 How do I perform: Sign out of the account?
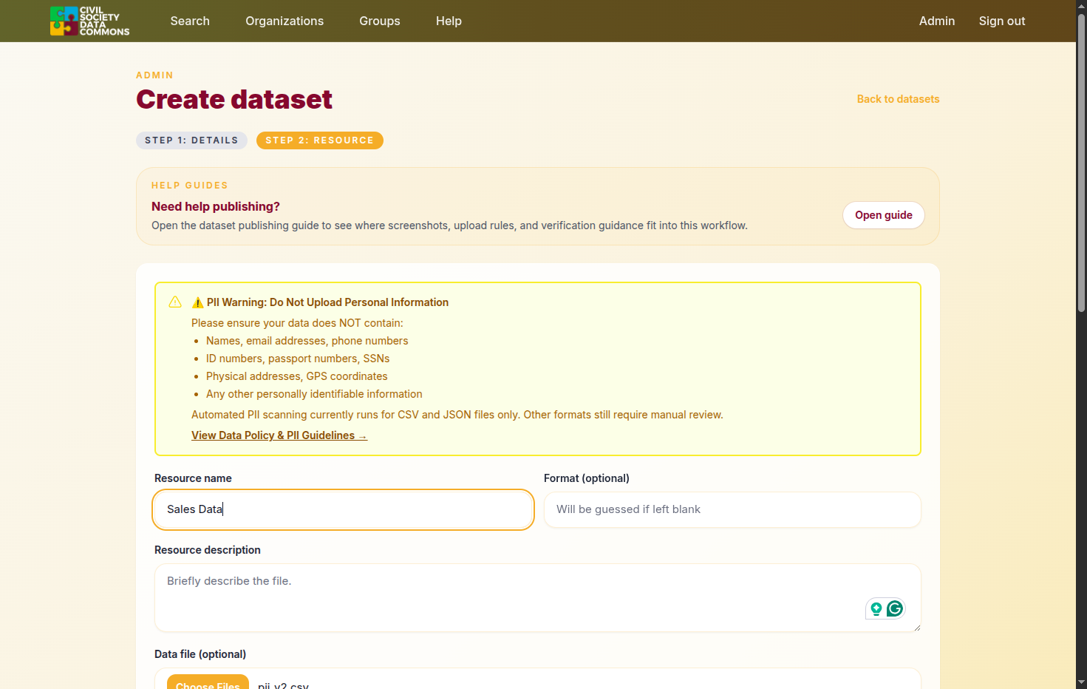tap(1002, 21)
